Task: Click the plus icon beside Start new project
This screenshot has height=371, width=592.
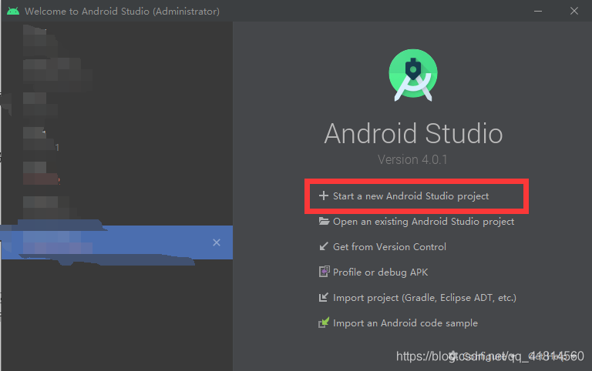Action: click(324, 196)
